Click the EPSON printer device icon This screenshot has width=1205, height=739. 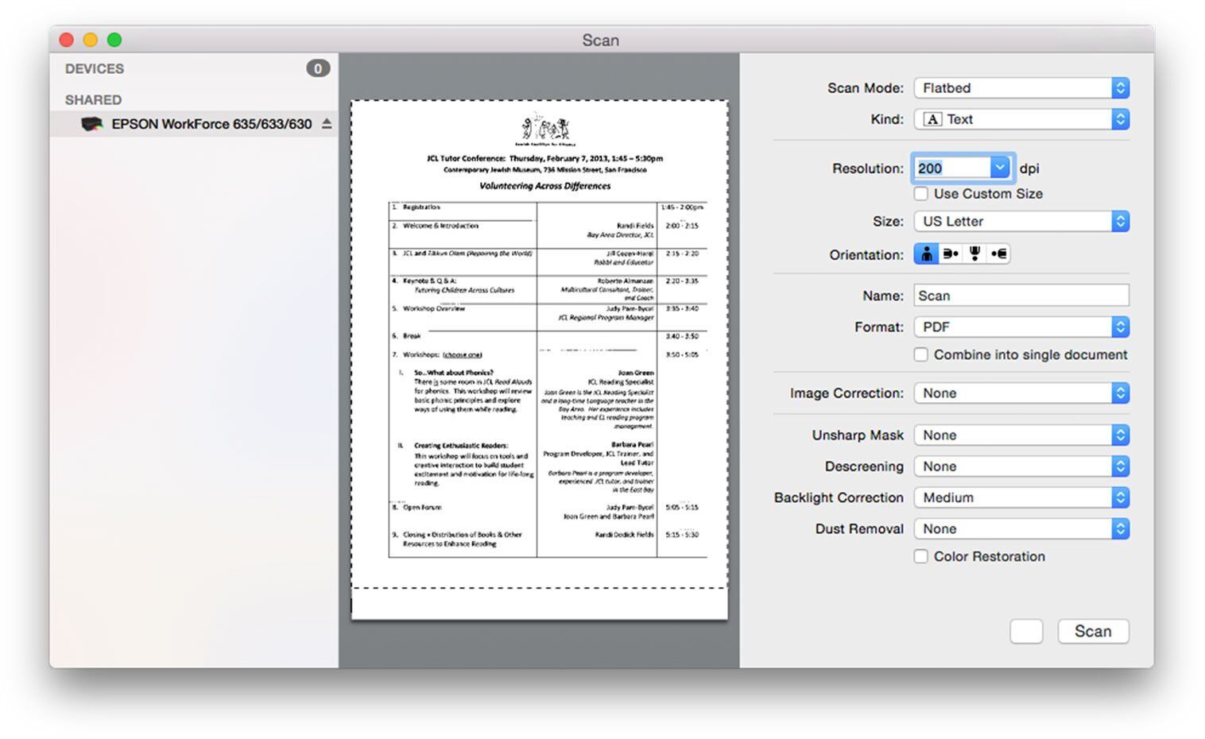92,124
